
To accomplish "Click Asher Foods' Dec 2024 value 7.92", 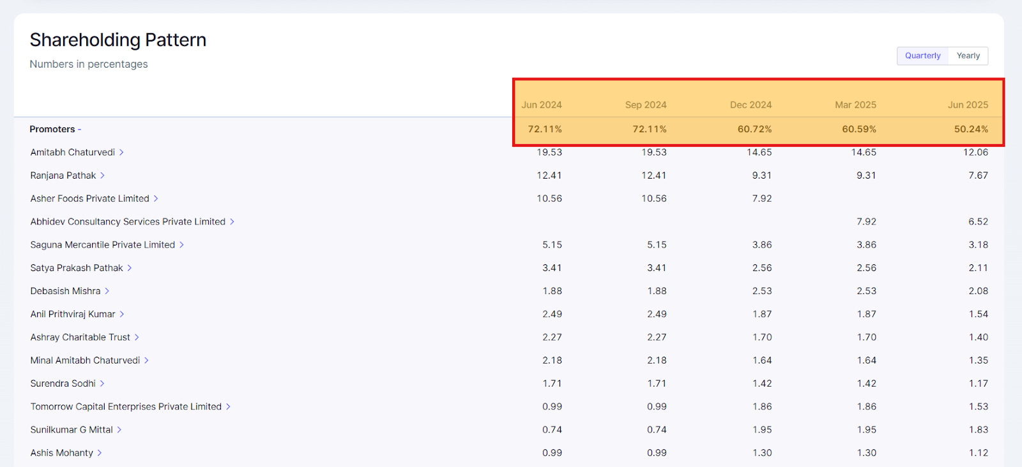I will [762, 198].
